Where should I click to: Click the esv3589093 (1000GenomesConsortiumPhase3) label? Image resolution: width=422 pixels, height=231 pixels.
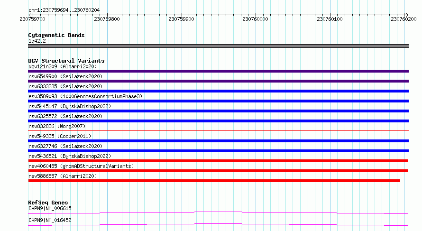pyautogui.click(x=85, y=96)
